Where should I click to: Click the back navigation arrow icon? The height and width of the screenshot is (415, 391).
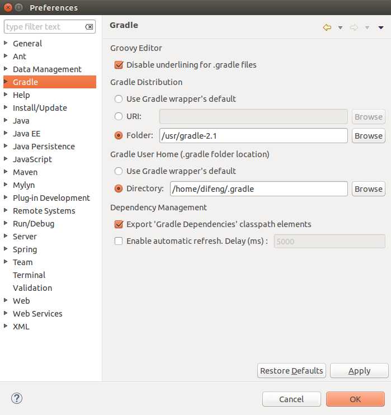click(x=327, y=27)
